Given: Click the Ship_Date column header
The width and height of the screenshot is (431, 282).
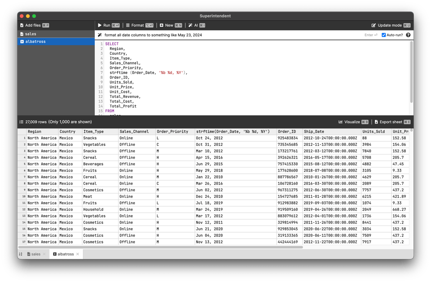Looking at the screenshot, I should click(314, 132).
